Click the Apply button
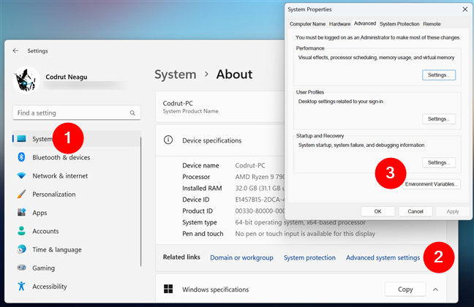 [453, 211]
